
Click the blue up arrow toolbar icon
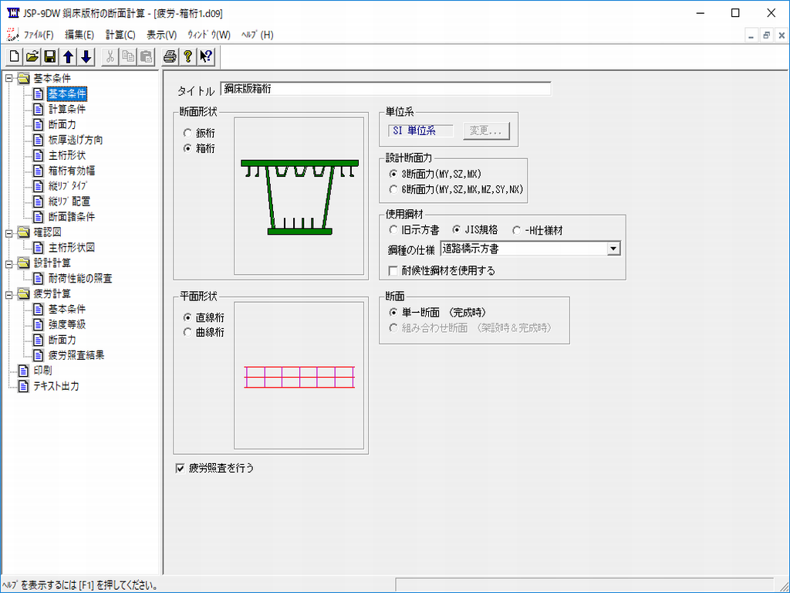[x=69, y=56]
